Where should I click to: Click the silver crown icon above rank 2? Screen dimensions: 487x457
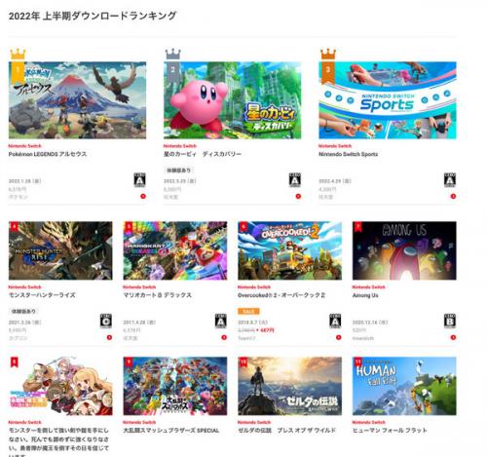click(173, 55)
